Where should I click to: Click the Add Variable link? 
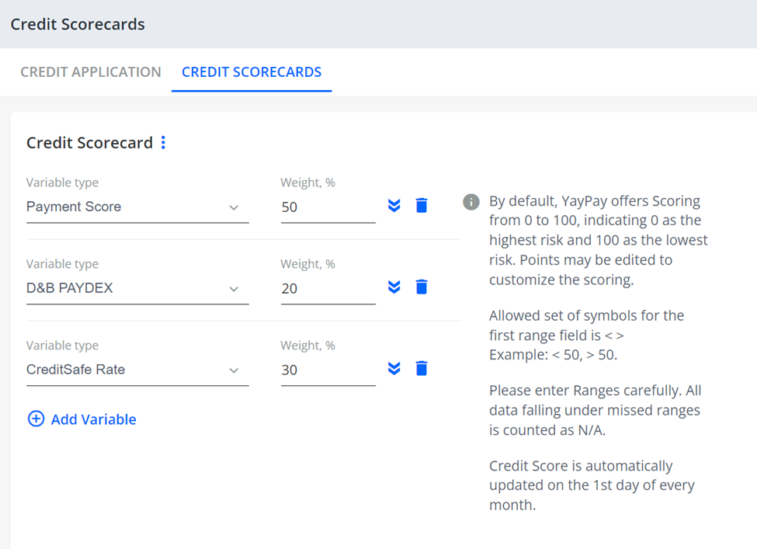[x=92, y=419]
